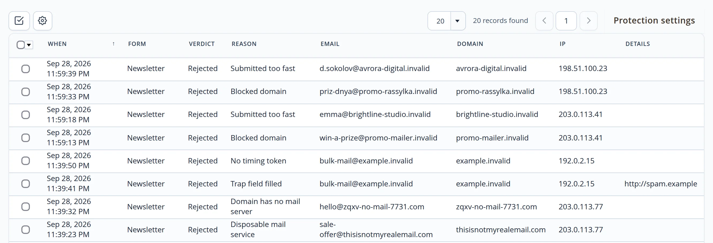The image size is (713, 243).
Task: Click domain avrora-digital.invalid
Action: point(491,68)
